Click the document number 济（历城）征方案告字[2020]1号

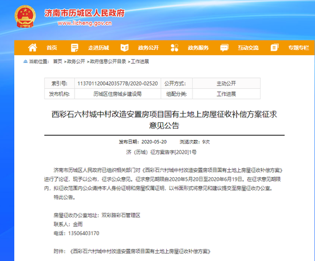point(162,152)
